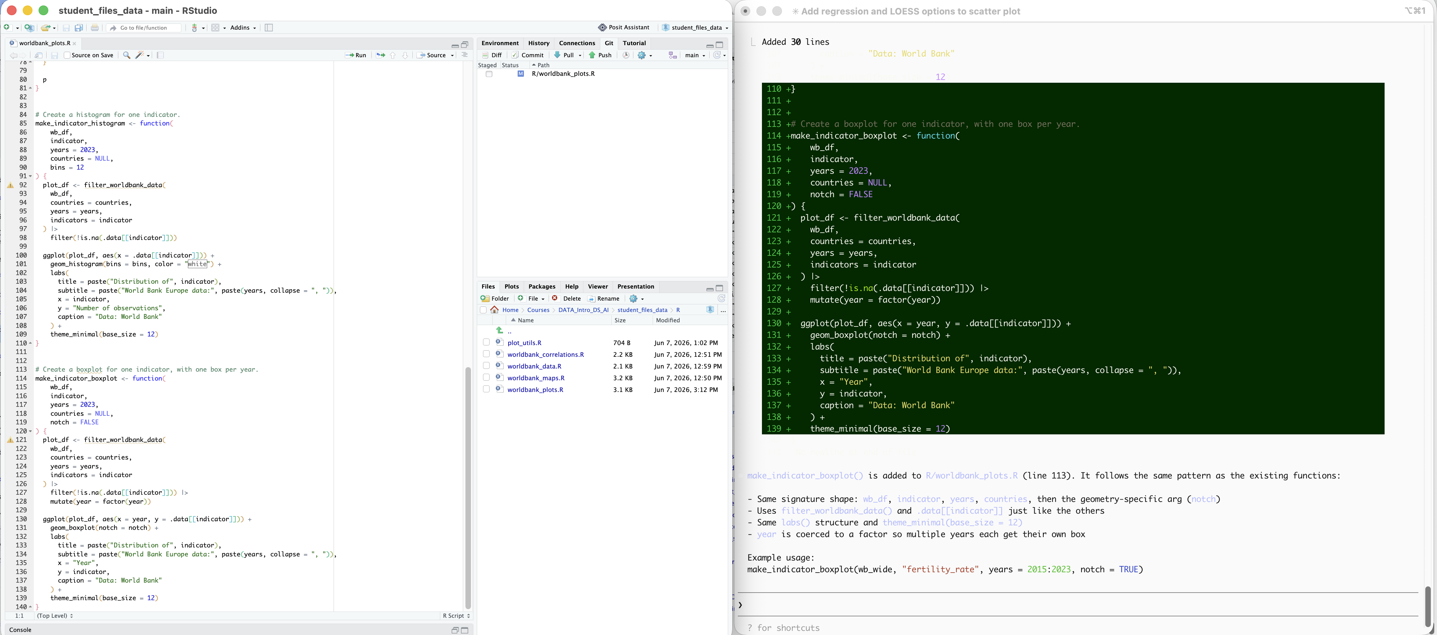Switch to the Plots tab
Viewport: 1437px width, 635px height.
tap(512, 286)
